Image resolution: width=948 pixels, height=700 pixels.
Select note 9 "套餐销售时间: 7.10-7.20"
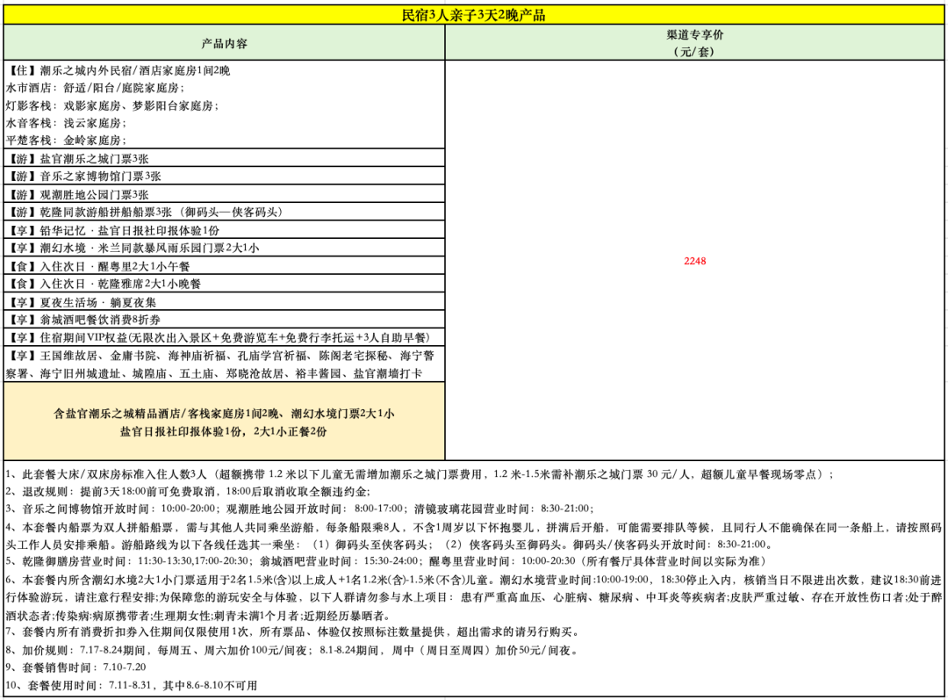(76, 668)
